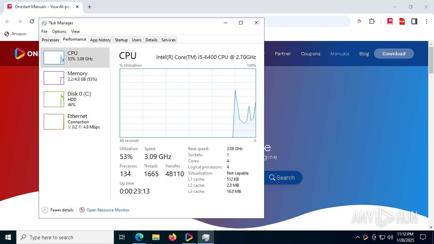The image size is (434, 244).
Task: Click the taskbar search box
Action: 65,237
